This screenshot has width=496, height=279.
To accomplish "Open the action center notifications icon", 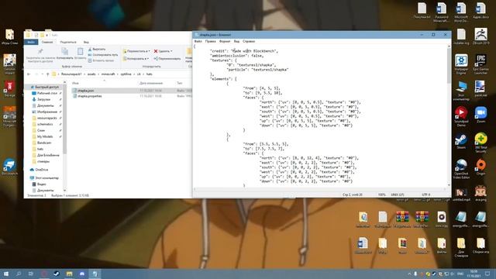I will pos(487,274).
